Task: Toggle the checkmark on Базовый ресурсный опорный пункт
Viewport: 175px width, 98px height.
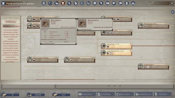Action: [x=131, y=17]
